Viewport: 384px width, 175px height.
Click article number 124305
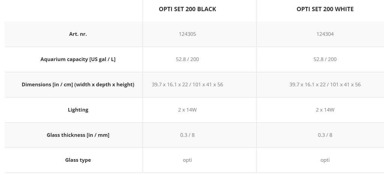pyautogui.click(x=187, y=34)
